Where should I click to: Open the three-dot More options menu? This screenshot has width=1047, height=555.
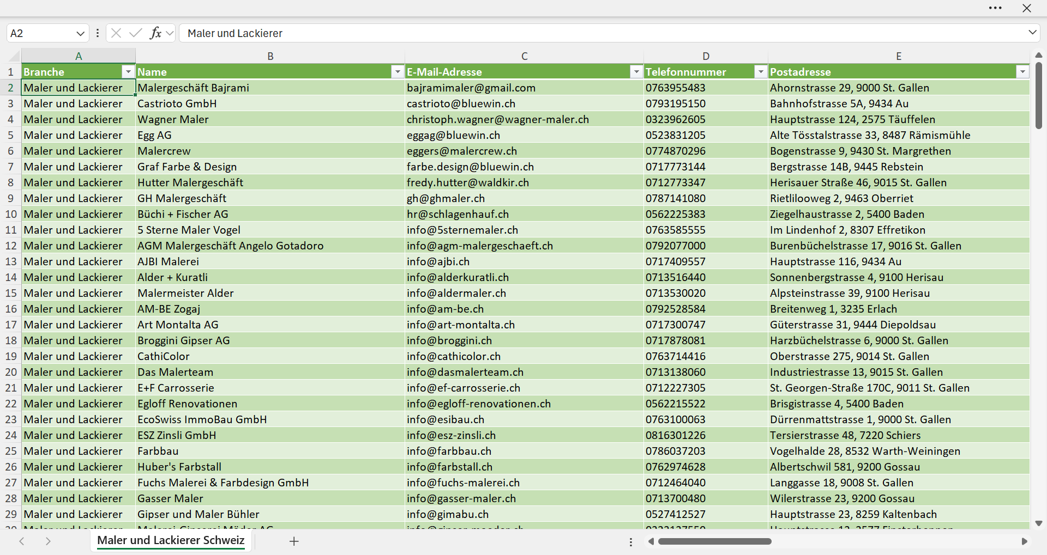[x=995, y=8]
